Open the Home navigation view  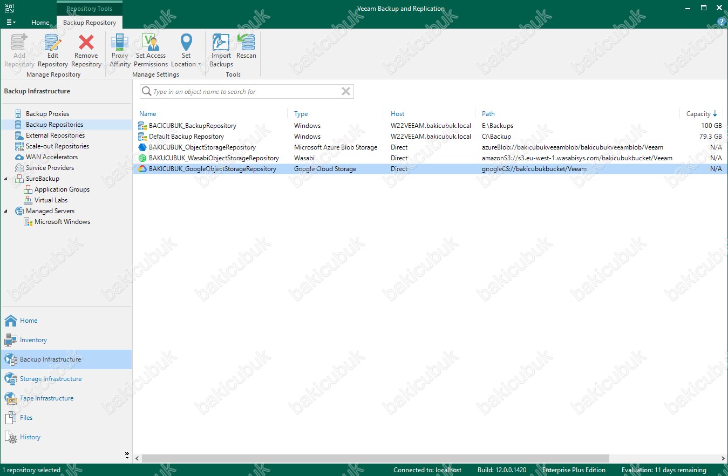(x=66, y=321)
